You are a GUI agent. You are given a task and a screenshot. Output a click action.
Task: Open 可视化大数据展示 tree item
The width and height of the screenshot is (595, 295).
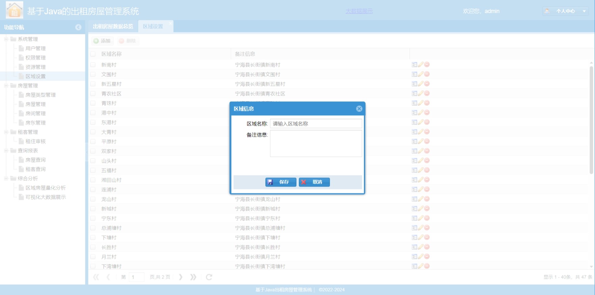[x=46, y=197]
